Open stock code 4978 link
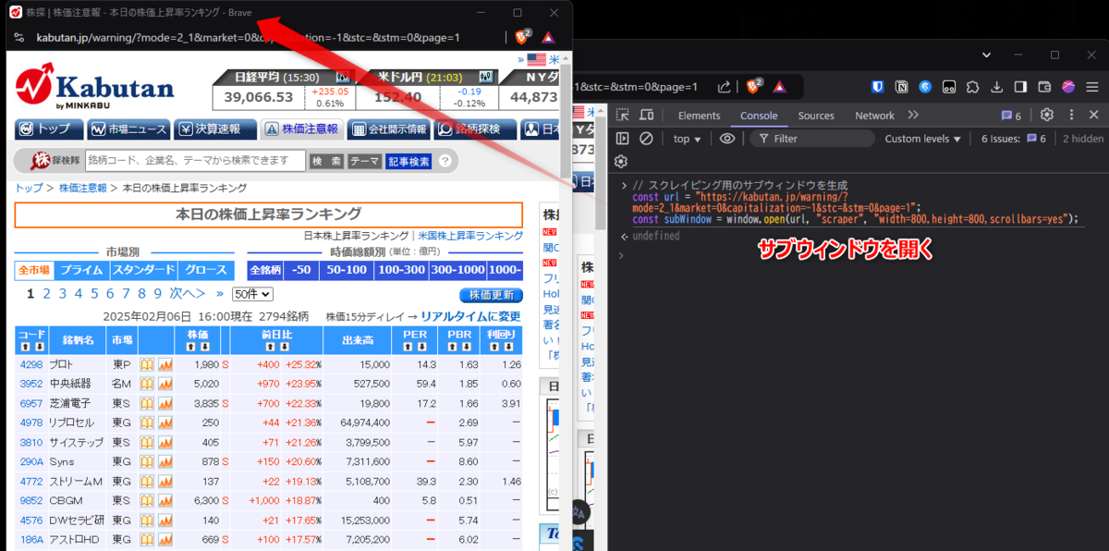Image resolution: width=1109 pixels, height=551 pixels. (x=30, y=422)
